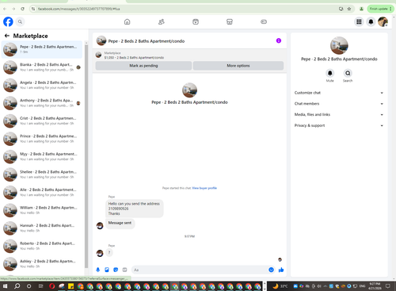
Task: Open the Facebook menu grid icon
Action: 359,21
